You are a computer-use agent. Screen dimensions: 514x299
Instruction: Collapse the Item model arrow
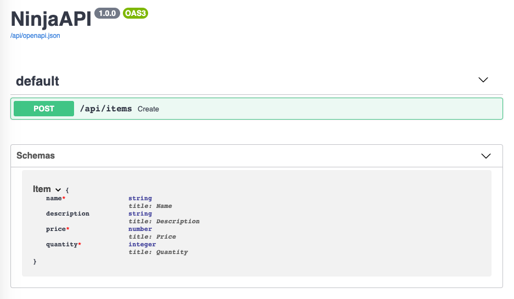58,189
